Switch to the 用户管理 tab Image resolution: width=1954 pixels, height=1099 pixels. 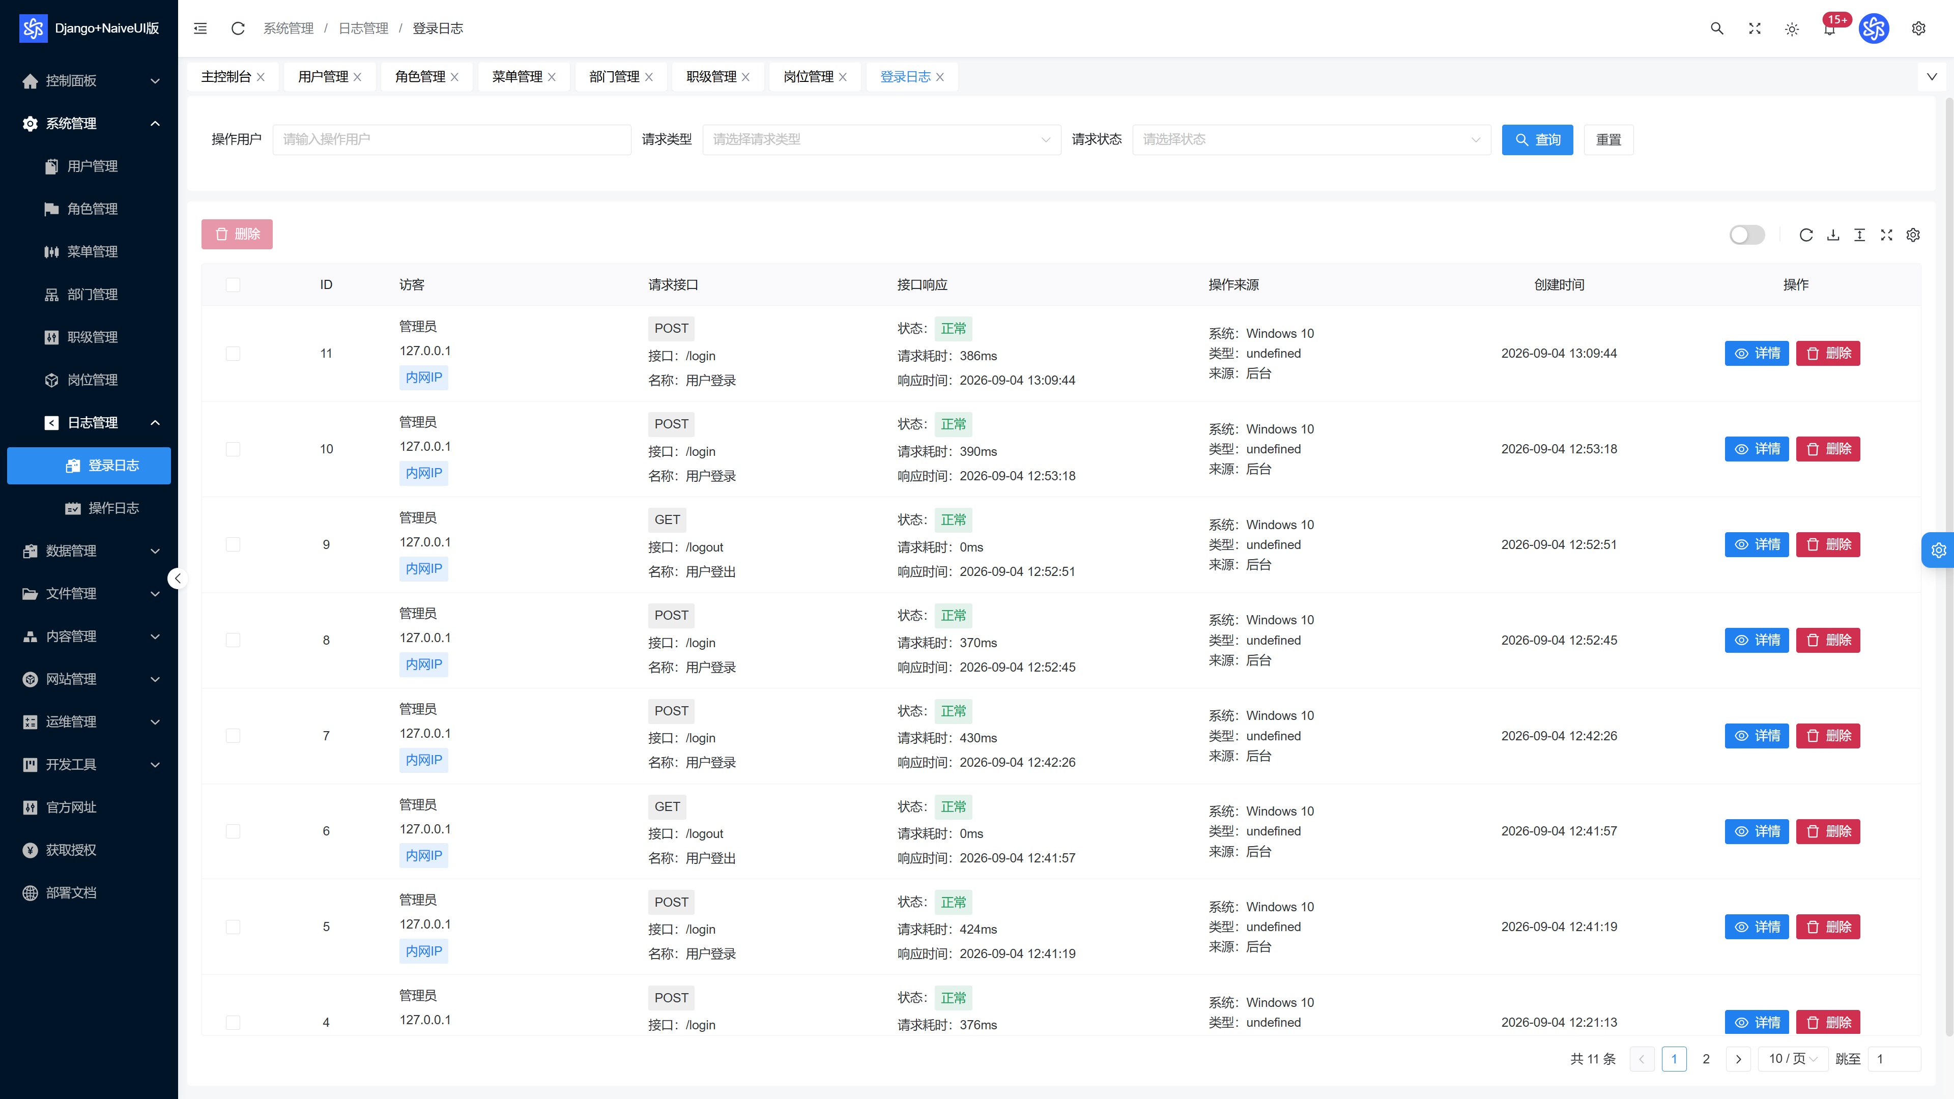click(329, 77)
